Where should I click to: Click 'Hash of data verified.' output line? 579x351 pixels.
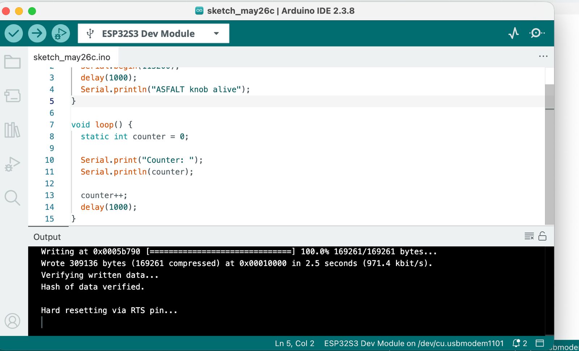point(93,287)
